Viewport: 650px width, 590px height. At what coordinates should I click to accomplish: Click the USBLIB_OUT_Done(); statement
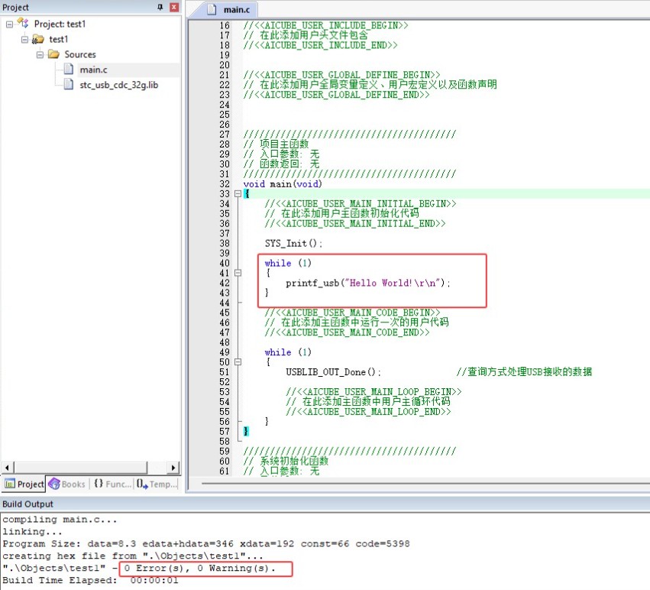coord(333,372)
